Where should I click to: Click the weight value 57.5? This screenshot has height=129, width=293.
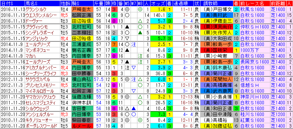[99, 80]
